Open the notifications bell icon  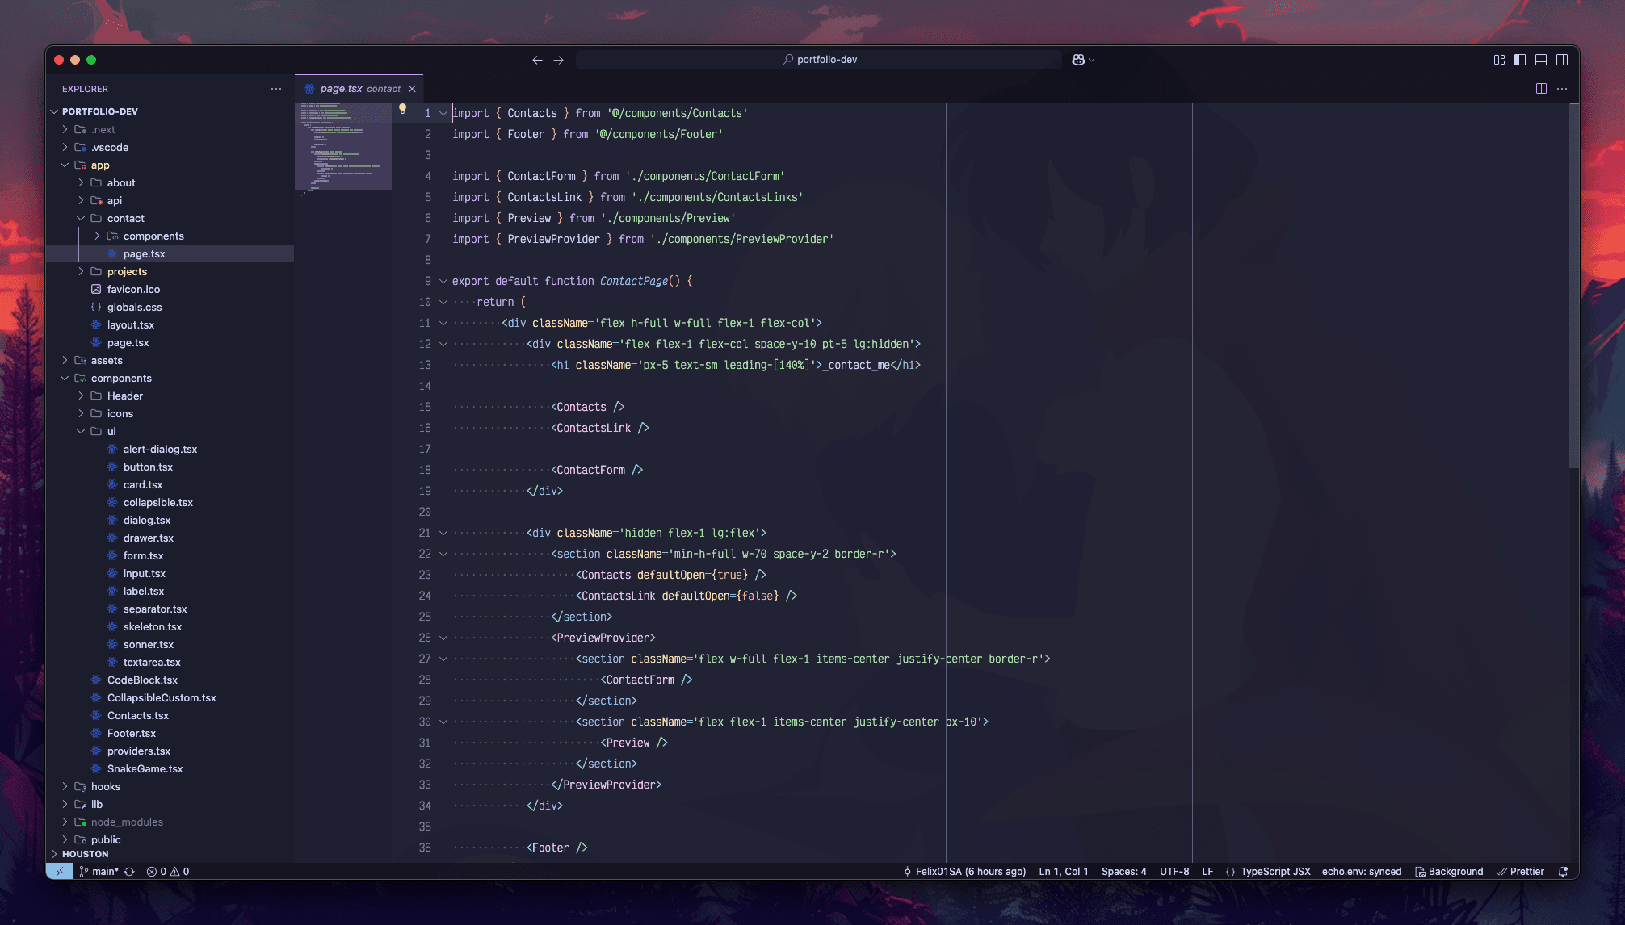coord(1563,872)
